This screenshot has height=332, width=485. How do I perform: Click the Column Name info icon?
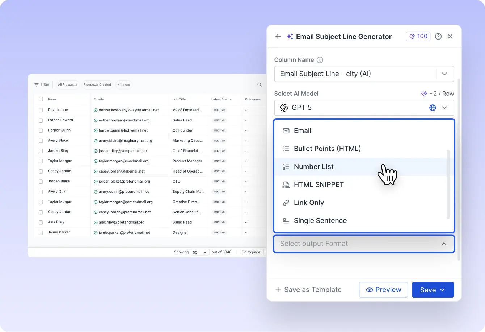click(320, 60)
